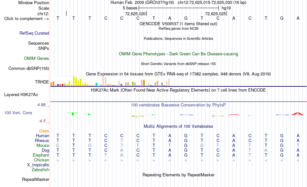Screen dimensions: 307x187
Task: Select the Dog species label
Action: pos(46,150)
